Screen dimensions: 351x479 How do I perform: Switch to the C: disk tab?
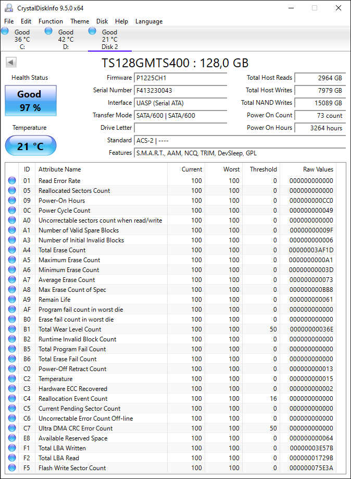click(x=22, y=39)
